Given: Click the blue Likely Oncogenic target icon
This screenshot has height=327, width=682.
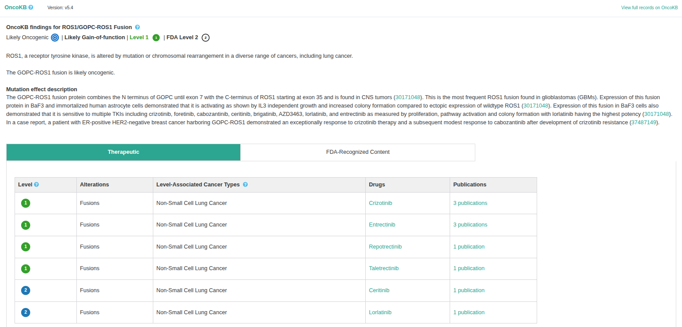Looking at the screenshot, I should [x=55, y=38].
